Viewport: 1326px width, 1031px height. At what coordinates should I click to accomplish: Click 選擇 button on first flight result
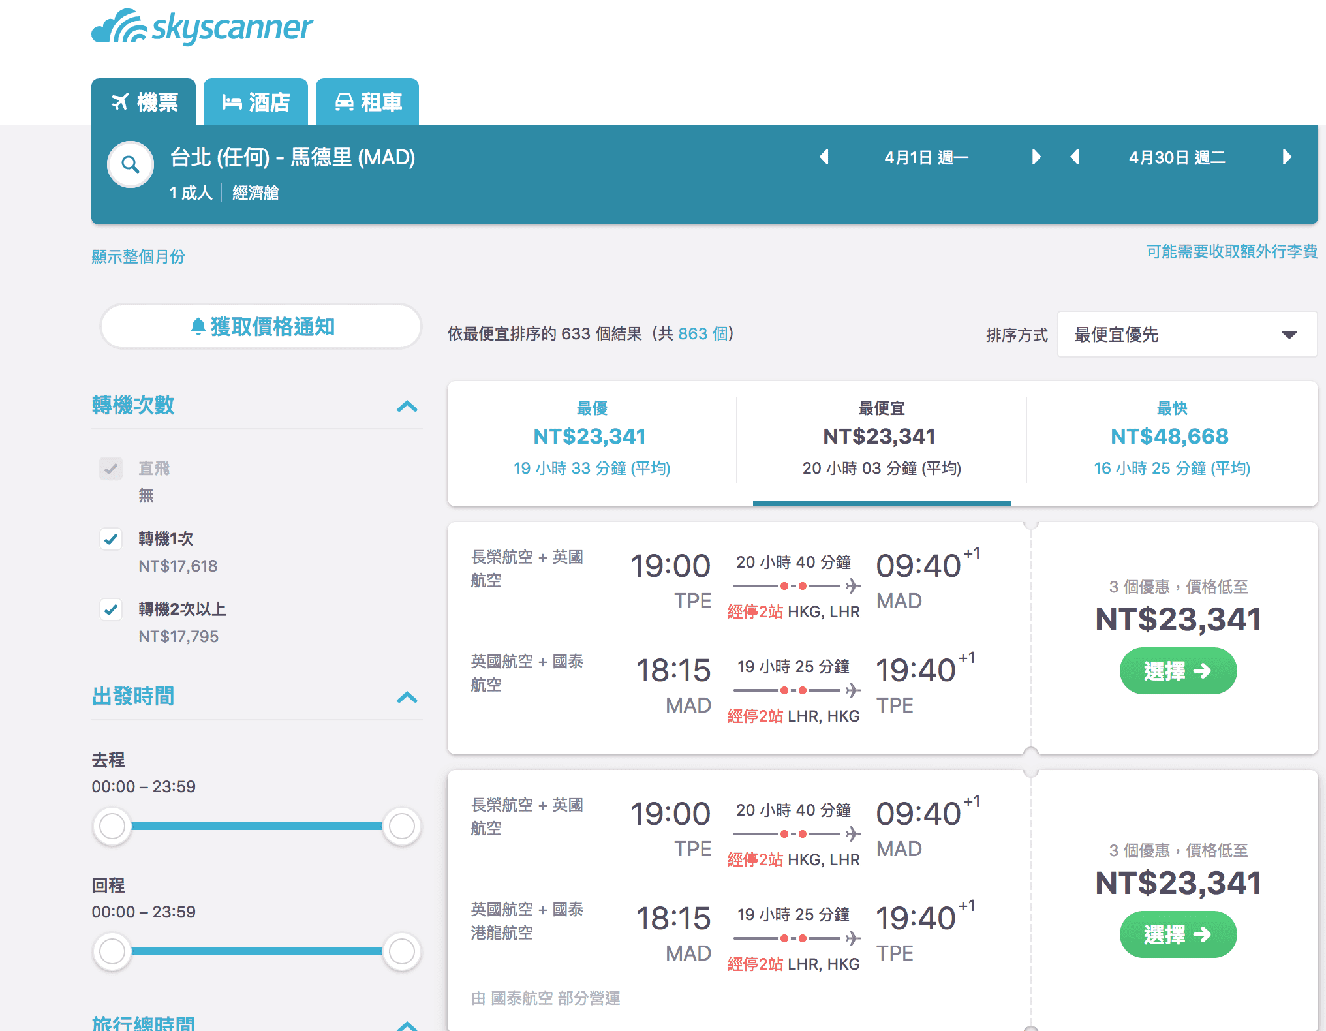point(1178,671)
